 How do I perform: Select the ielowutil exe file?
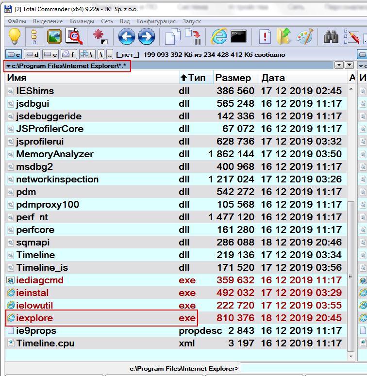[176, 305]
